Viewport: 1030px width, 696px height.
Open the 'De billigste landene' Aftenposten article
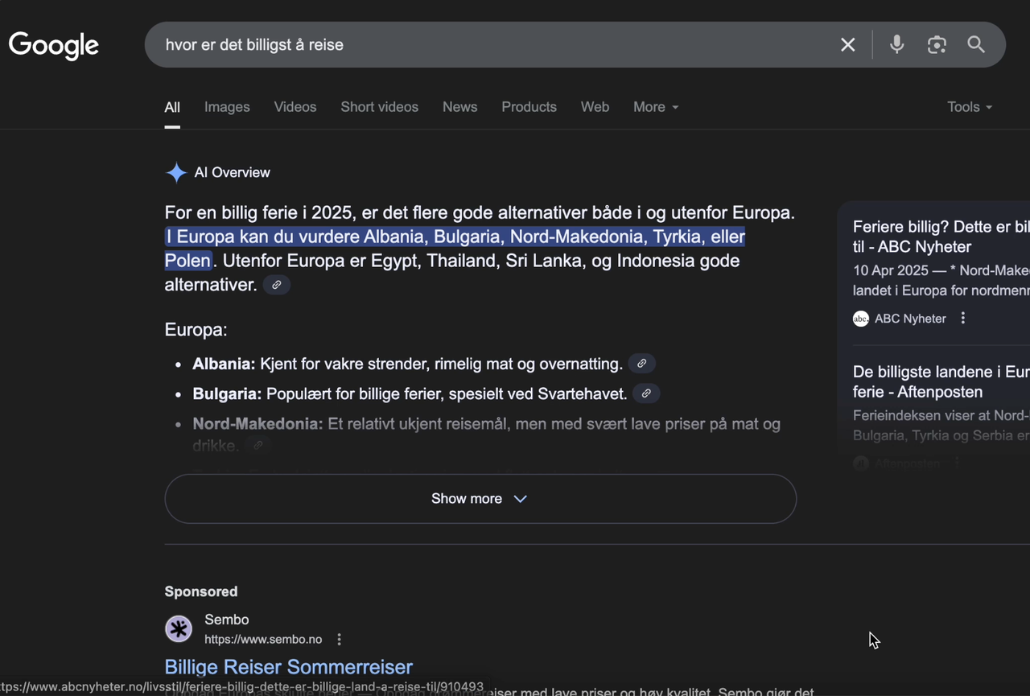(941, 382)
